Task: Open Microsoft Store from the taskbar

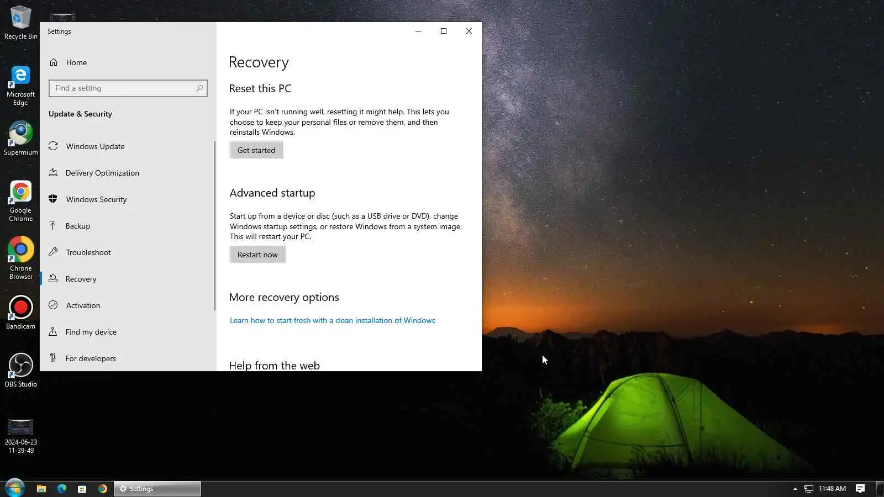Action: (x=82, y=489)
